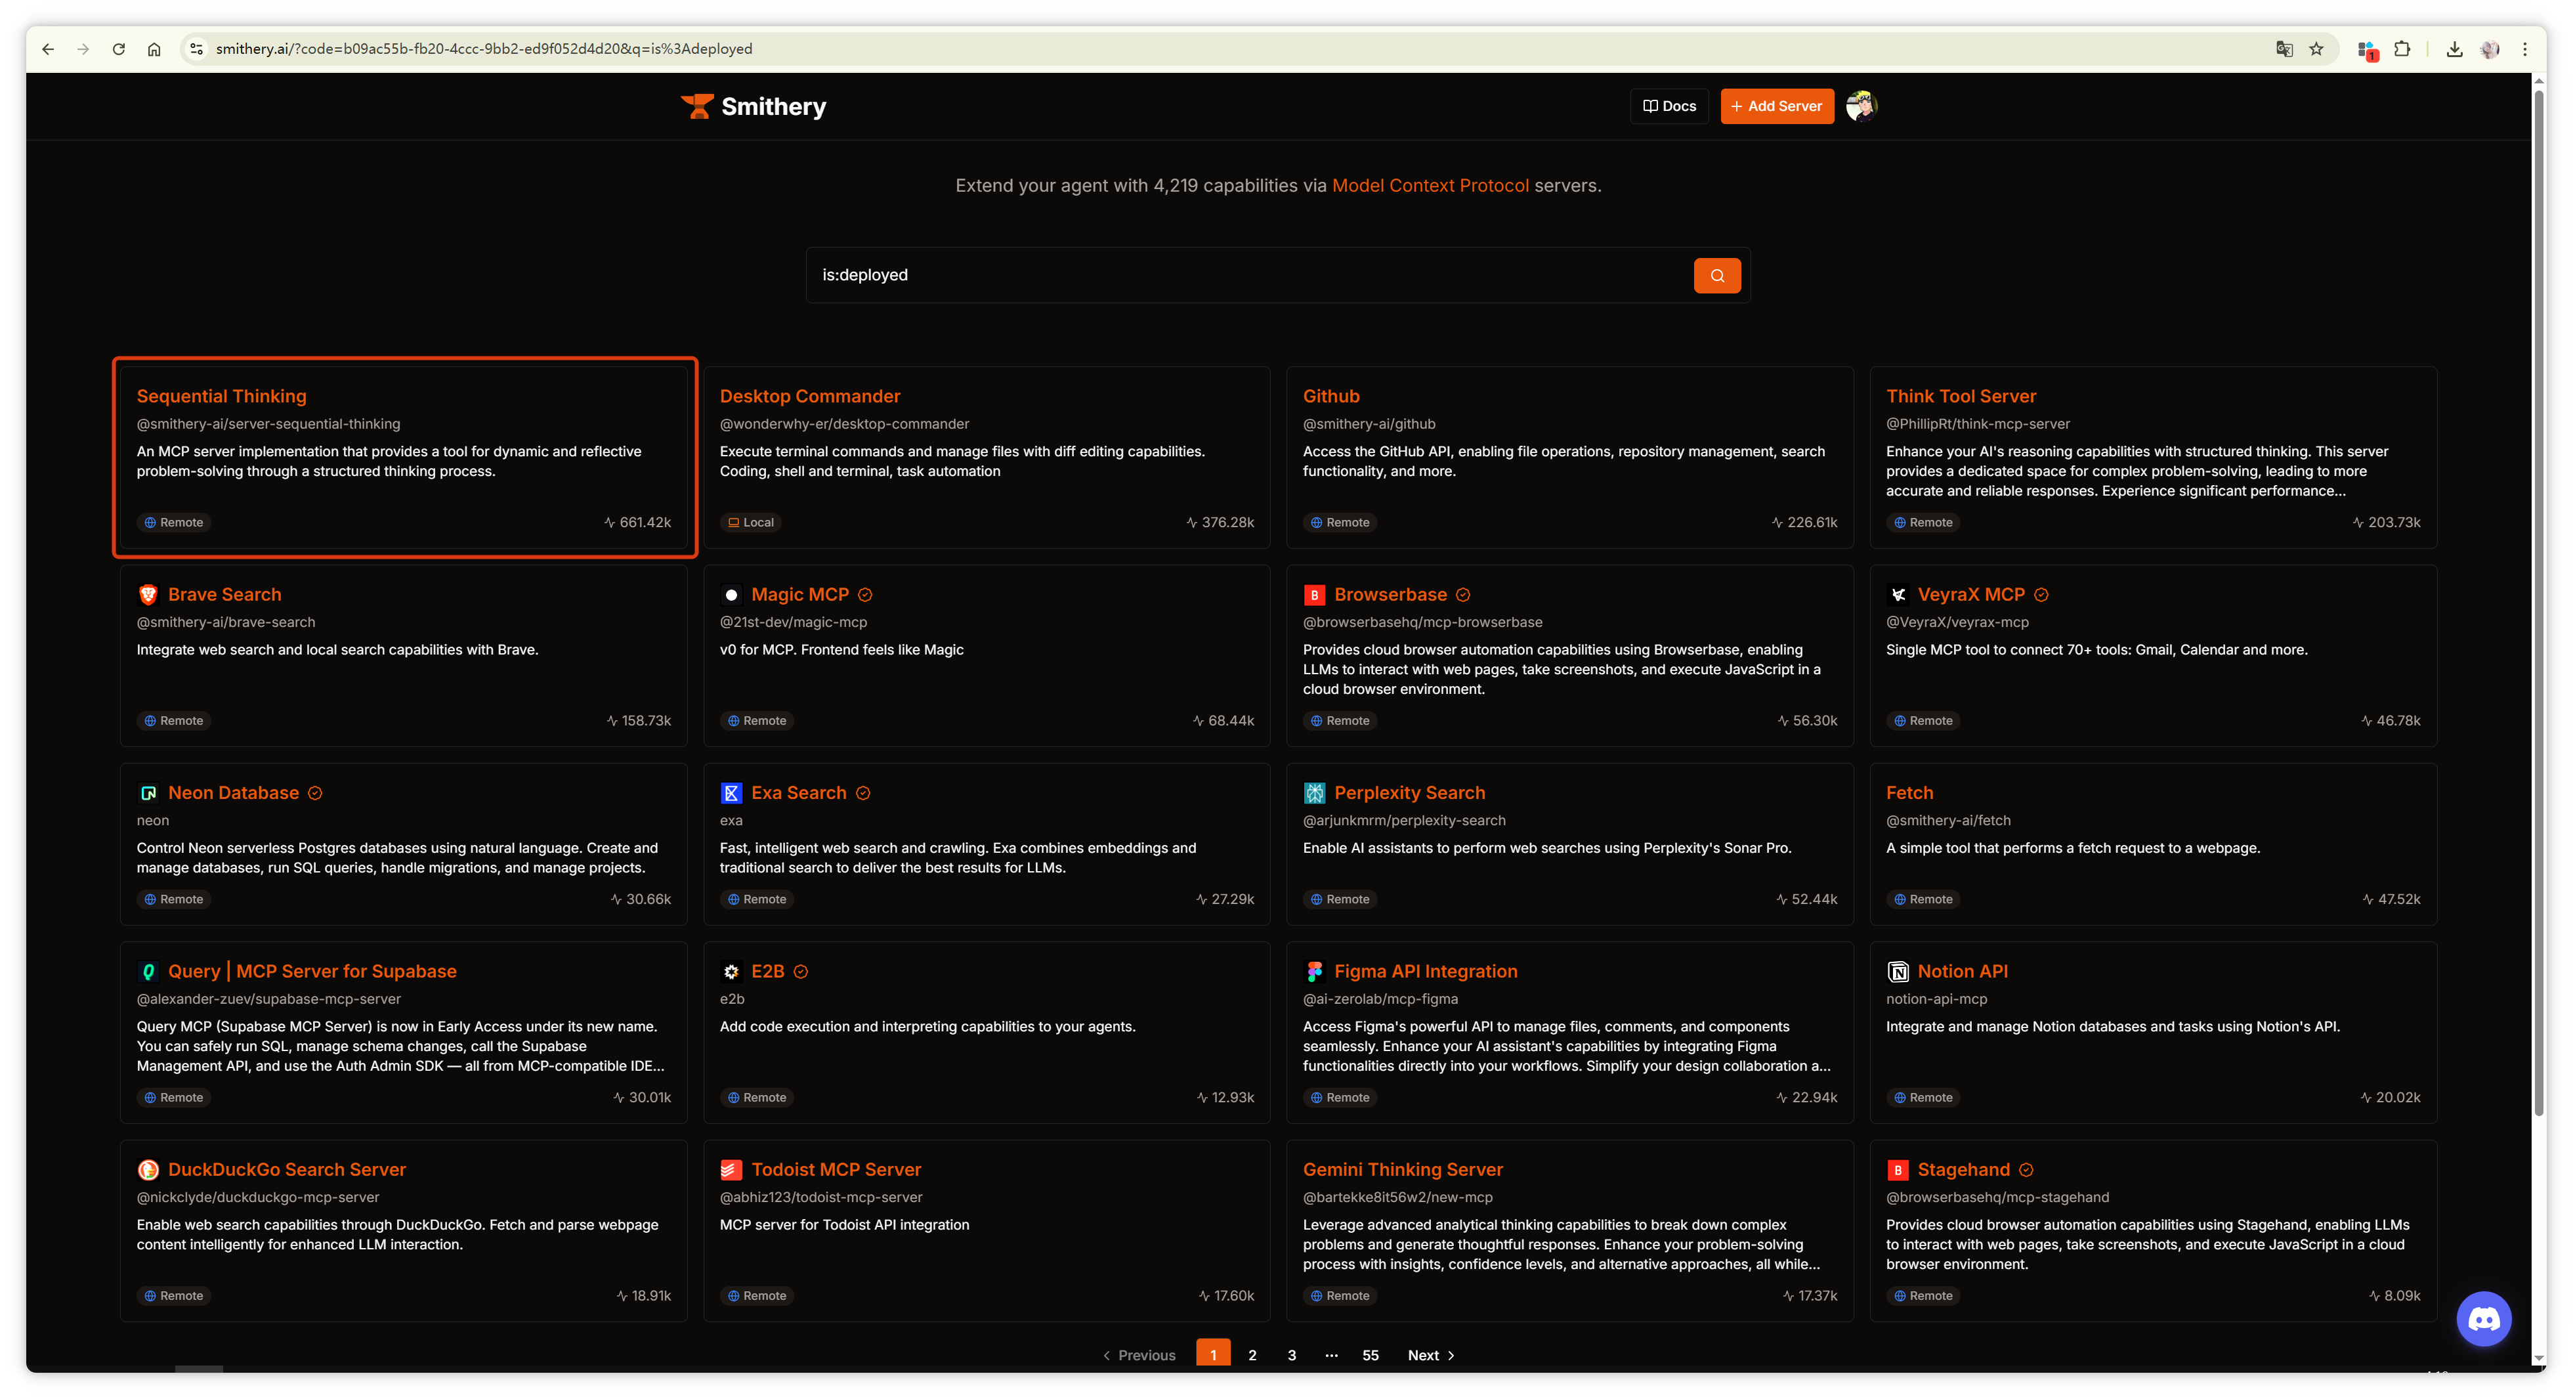Open the Discord chat bubble icon
Screen dimensions: 2573x1399
tap(2483, 1319)
